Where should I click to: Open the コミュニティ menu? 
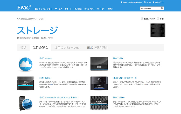(89, 9)
